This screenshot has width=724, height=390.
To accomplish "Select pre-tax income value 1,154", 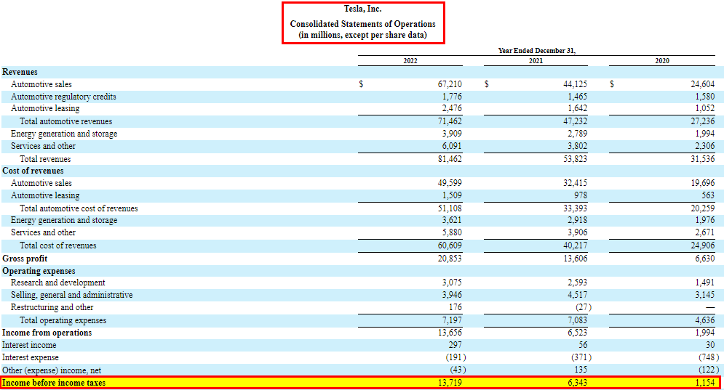I will [x=704, y=383].
